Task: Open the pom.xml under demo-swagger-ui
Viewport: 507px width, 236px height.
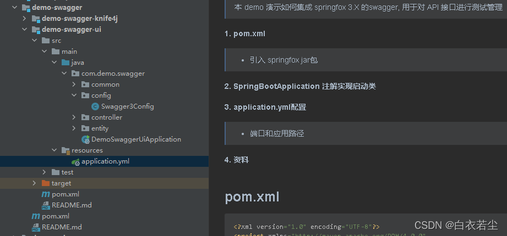Action: pyautogui.click(x=66, y=194)
